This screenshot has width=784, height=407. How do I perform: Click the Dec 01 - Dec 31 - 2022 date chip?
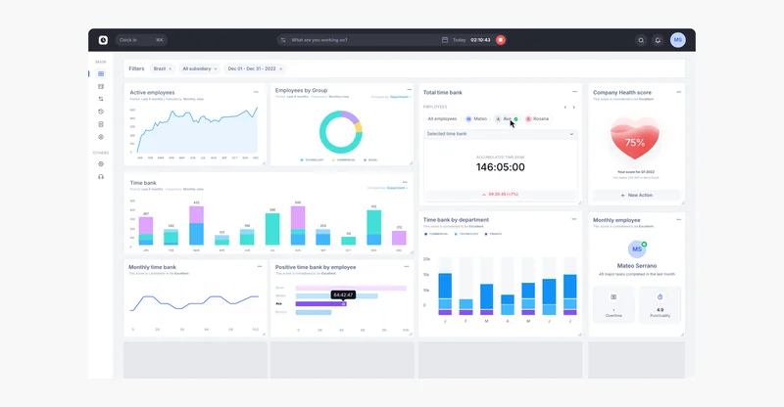255,68
